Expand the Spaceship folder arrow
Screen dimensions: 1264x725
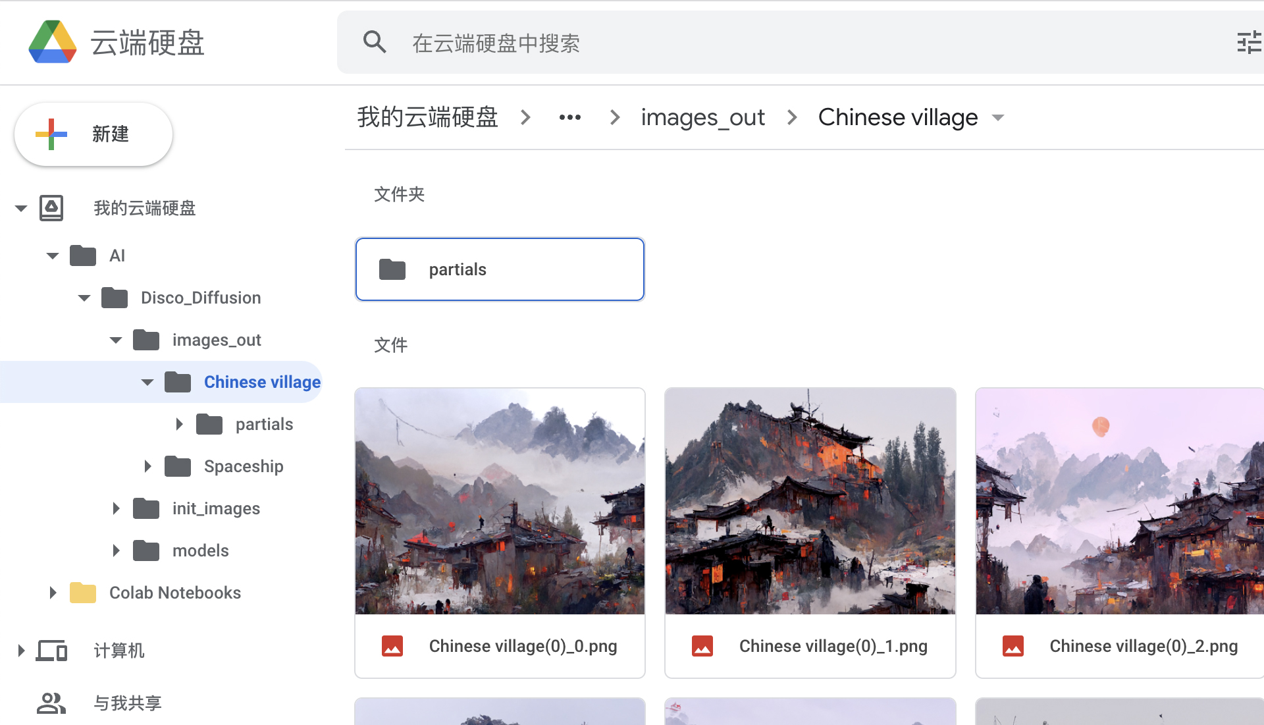[x=147, y=466]
